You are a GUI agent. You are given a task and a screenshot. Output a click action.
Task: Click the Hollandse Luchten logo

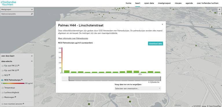8,3
